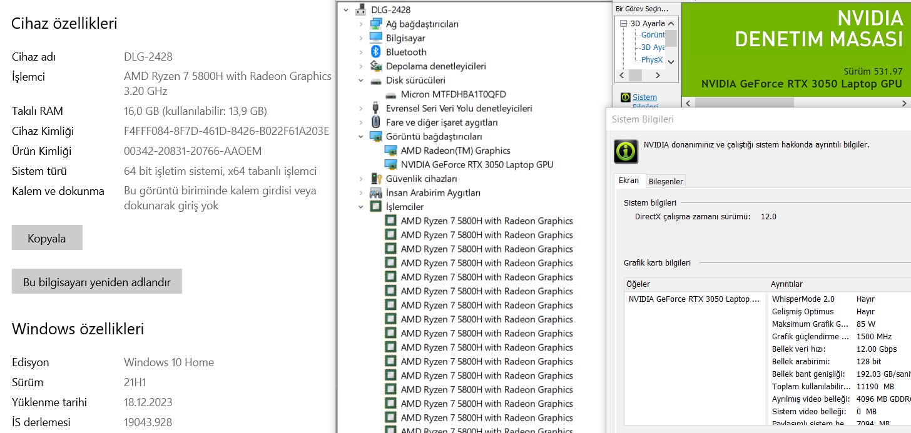Image resolution: width=911 pixels, height=433 pixels.
Task: Click the AMD Radeon(TM) Graphics adapter icon
Action: pos(391,151)
